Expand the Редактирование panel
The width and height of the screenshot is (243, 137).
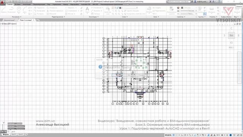58,17
